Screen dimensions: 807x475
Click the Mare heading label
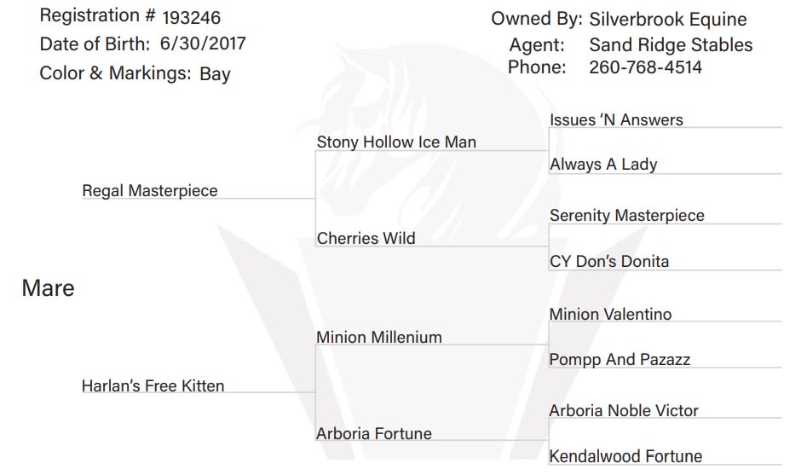point(48,288)
